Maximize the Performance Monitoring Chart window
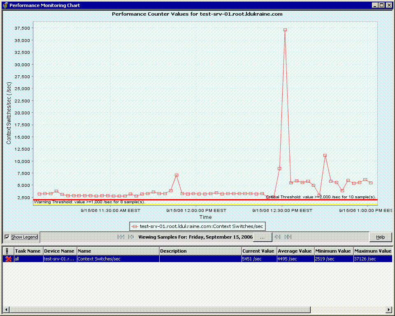Screen dimensions: 395x316 (x=382, y=5)
